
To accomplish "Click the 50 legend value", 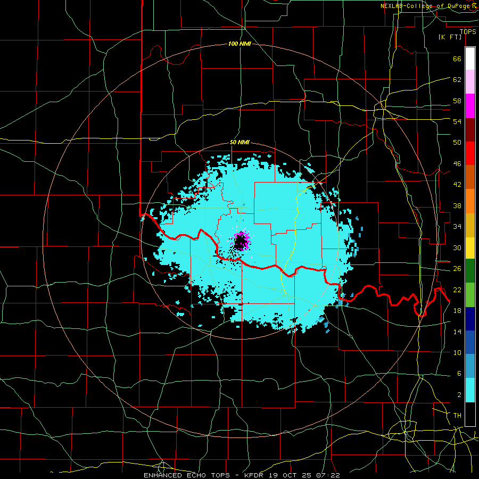I will (x=457, y=143).
